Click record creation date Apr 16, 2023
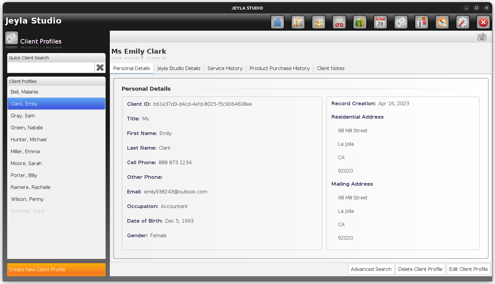 (x=394, y=103)
